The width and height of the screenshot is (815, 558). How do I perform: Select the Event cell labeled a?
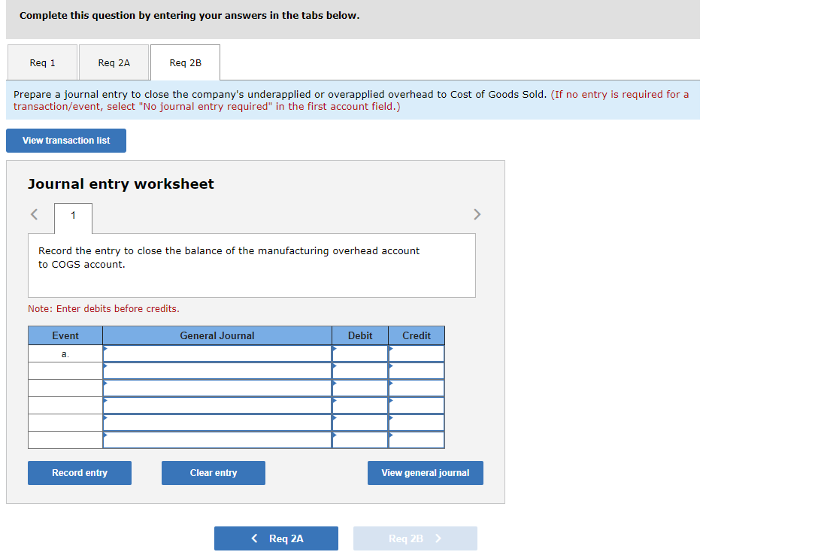[65, 353]
